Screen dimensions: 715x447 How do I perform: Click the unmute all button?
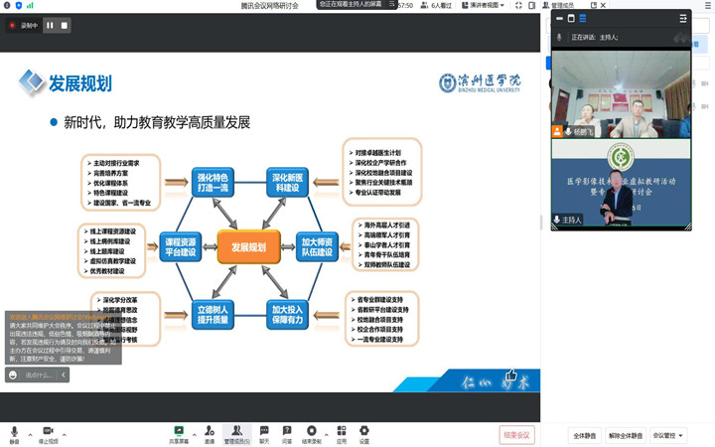625,435
